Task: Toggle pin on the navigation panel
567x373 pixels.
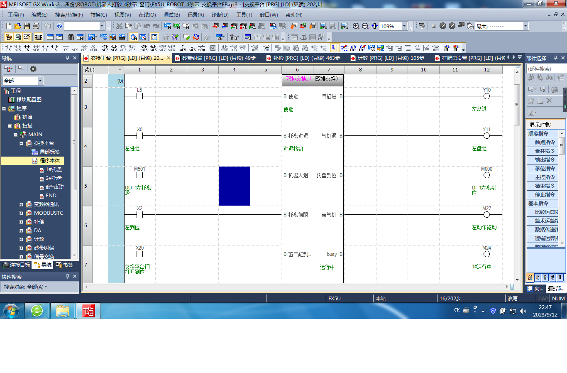Action: pyautogui.click(x=68, y=58)
